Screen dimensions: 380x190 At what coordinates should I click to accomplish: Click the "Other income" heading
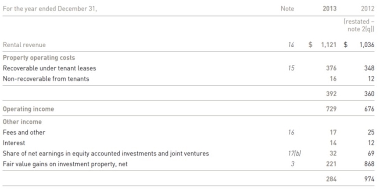(22, 122)
